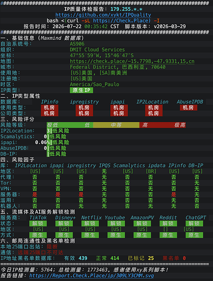The image size is (213, 281).
Task: Click the 极低 green risk level segment
Action: (x=52, y=125)
